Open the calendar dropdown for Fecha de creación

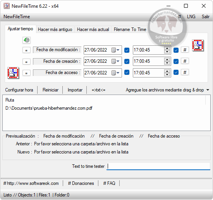click(115, 61)
